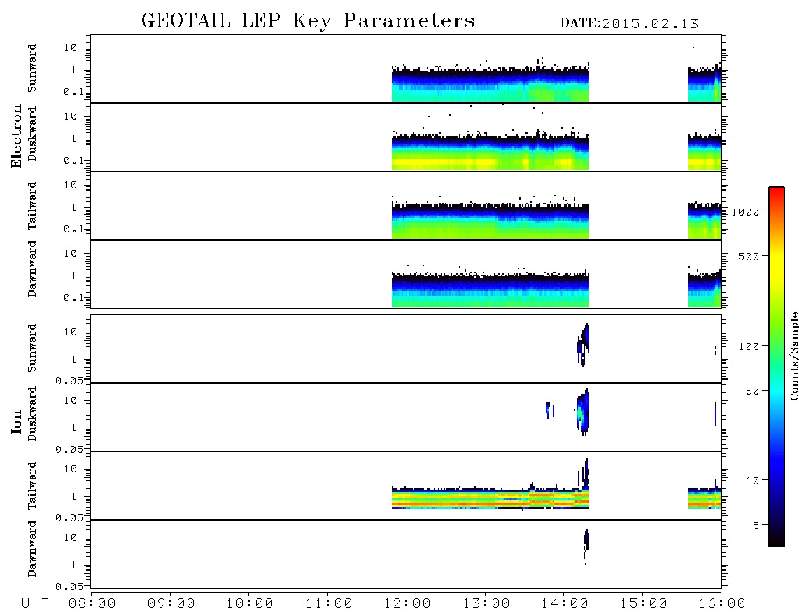Select the 15:00 time axis label
This screenshot has width=799, height=616.
tap(644, 604)
